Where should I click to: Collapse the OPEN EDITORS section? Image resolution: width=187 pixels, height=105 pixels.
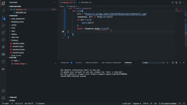(x=15, y=6)
